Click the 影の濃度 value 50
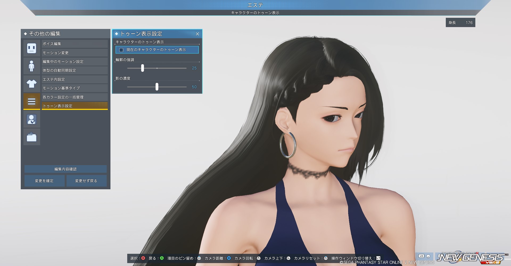The image size is (511, 266). 194,87
